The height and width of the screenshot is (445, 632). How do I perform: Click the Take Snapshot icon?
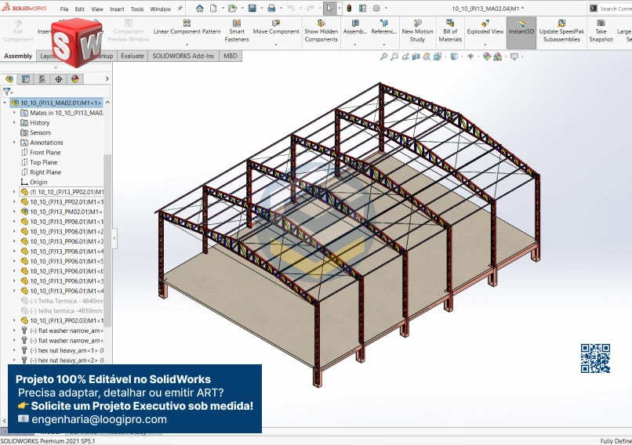pyautogui.click(x=601, y=31)
